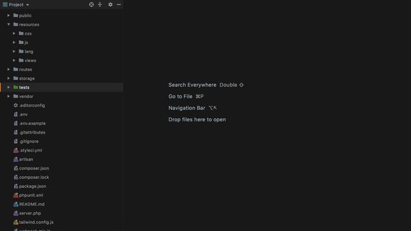
Task: Click the green tests folder icon
Action: pos(15,87)
